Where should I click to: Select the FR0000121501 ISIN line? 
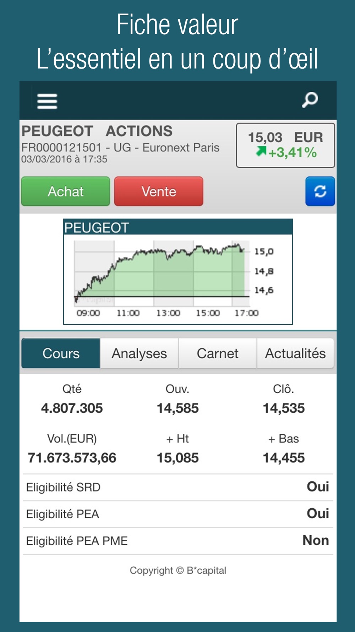(x=120, y=148)
